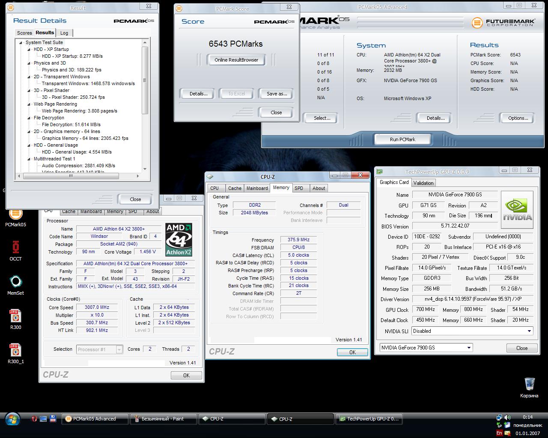Click the PCMark Score window title icon
Image resolution: width=548 pixels, height=438 pixels.
179,9
